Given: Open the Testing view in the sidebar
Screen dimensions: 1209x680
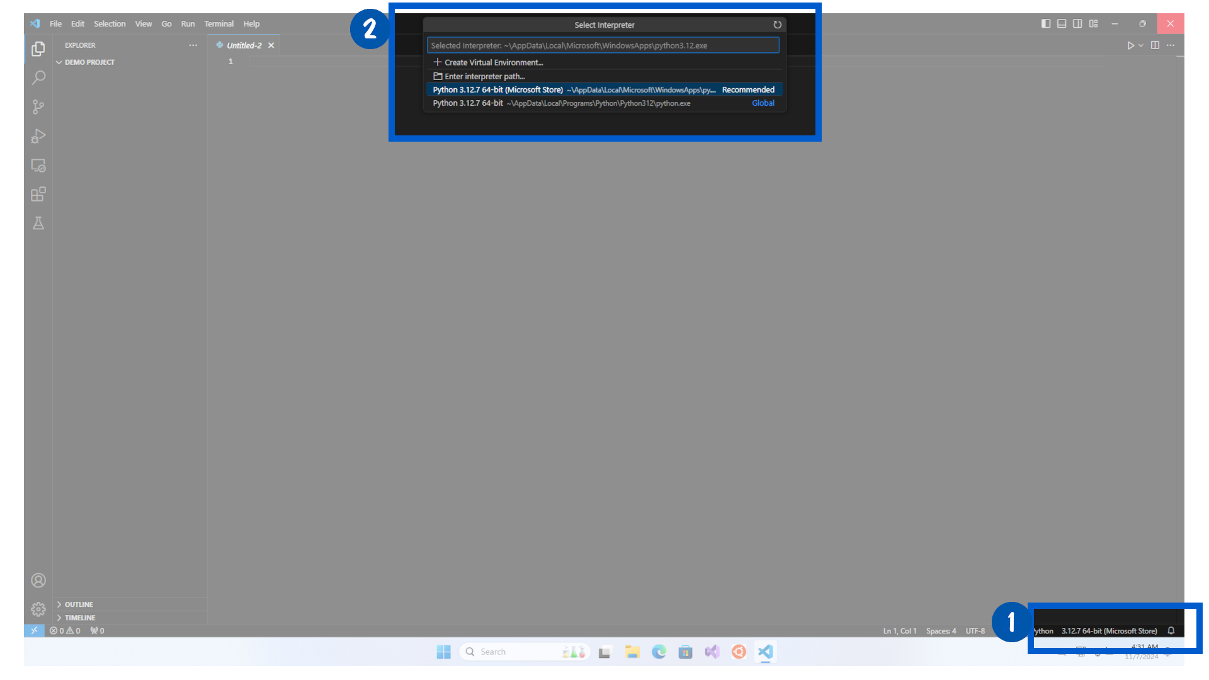Looking at the screenshot, I should (38, 223).
